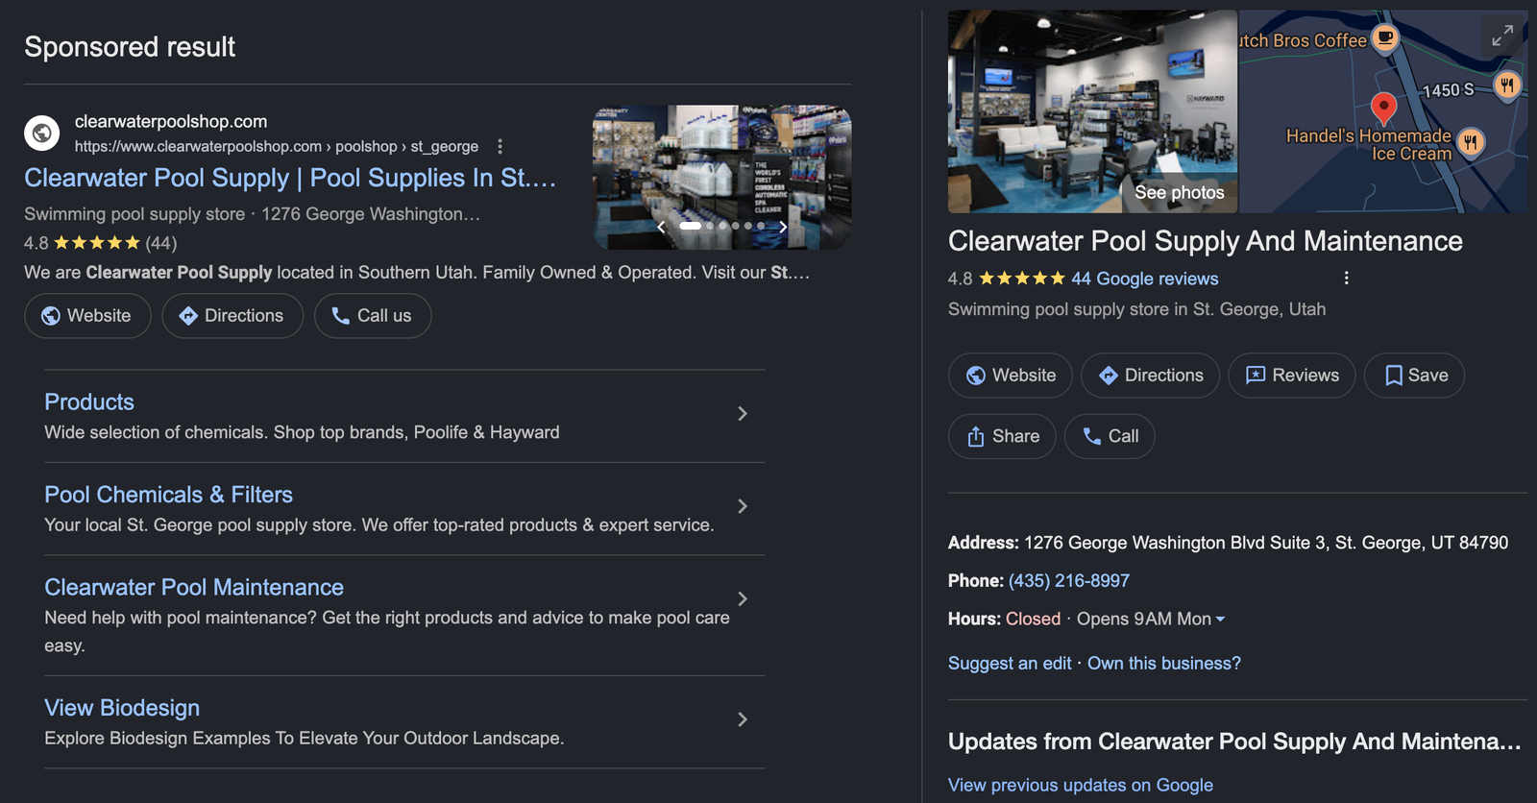Open the Products sitelink
This screenshot has height=803, width=1537.
89,401
